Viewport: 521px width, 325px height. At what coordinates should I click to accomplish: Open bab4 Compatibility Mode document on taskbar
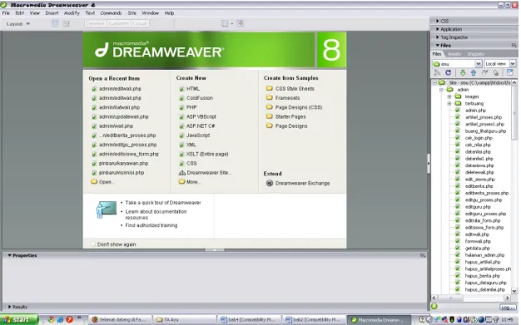tap(248, 320)
